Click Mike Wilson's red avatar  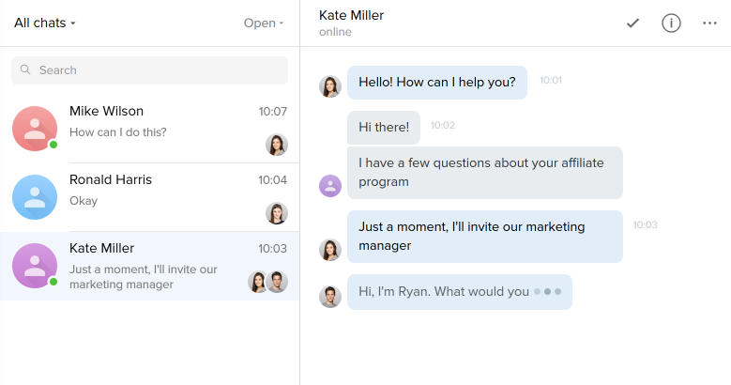click(x=35, y=129)
